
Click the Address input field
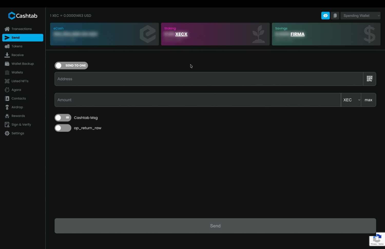(x=208, y=79)
